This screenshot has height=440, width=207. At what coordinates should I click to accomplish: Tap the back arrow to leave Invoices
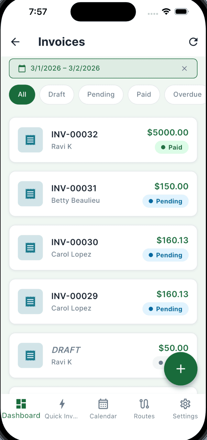click(15, 42)
